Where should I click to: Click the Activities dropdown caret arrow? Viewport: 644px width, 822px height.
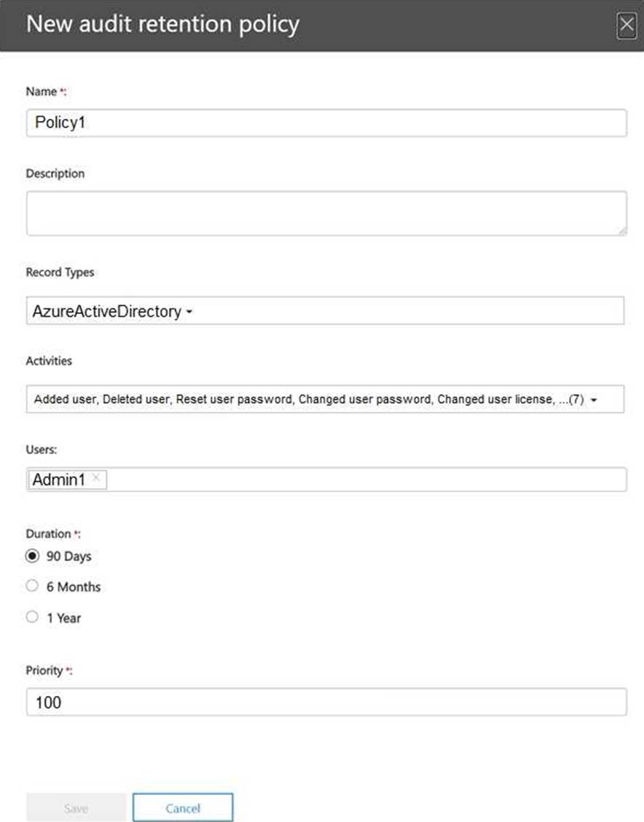pos(594,400)
